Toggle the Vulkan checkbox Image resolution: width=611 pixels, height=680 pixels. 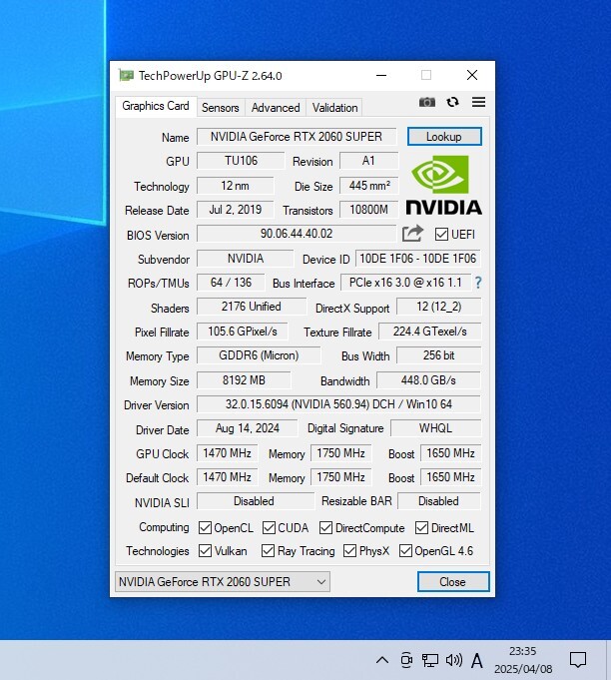(205, 551)
